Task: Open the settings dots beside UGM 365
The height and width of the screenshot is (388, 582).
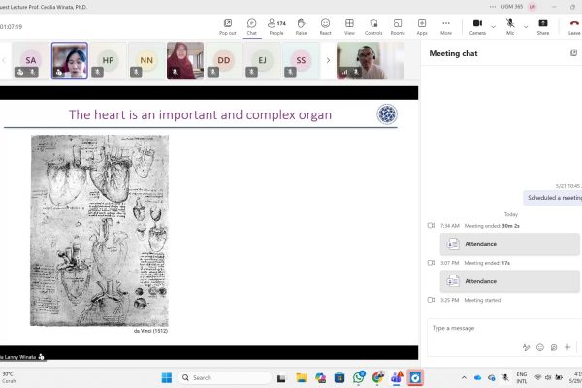Action: (493, 7)
